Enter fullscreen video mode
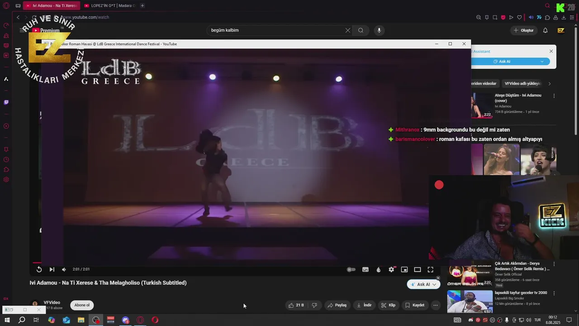The width and height of the screenshot is (579, 326). 431,269
